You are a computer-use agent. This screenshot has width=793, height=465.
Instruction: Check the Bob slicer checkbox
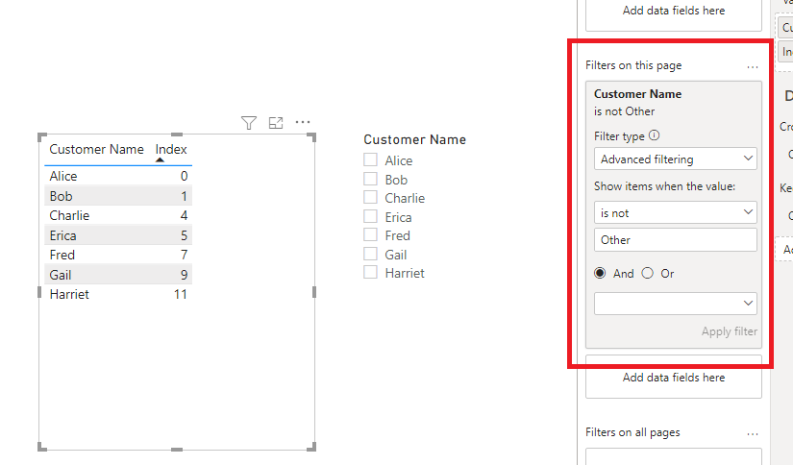point(370,179)
